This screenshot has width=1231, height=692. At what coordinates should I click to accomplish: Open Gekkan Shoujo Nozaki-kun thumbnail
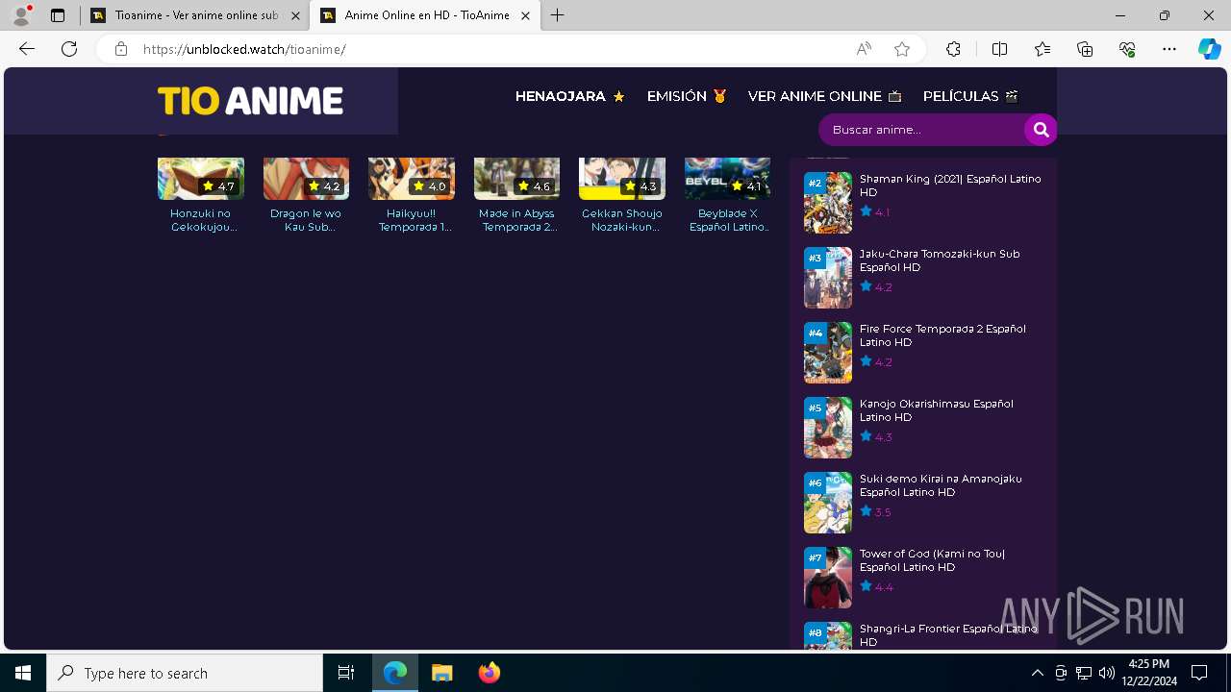pyautogui.click(x=622, y=178)
